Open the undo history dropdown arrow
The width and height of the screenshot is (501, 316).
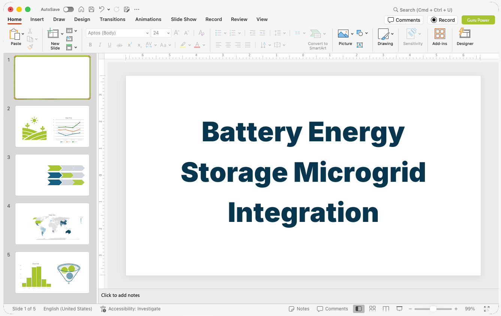click(109, 9)
